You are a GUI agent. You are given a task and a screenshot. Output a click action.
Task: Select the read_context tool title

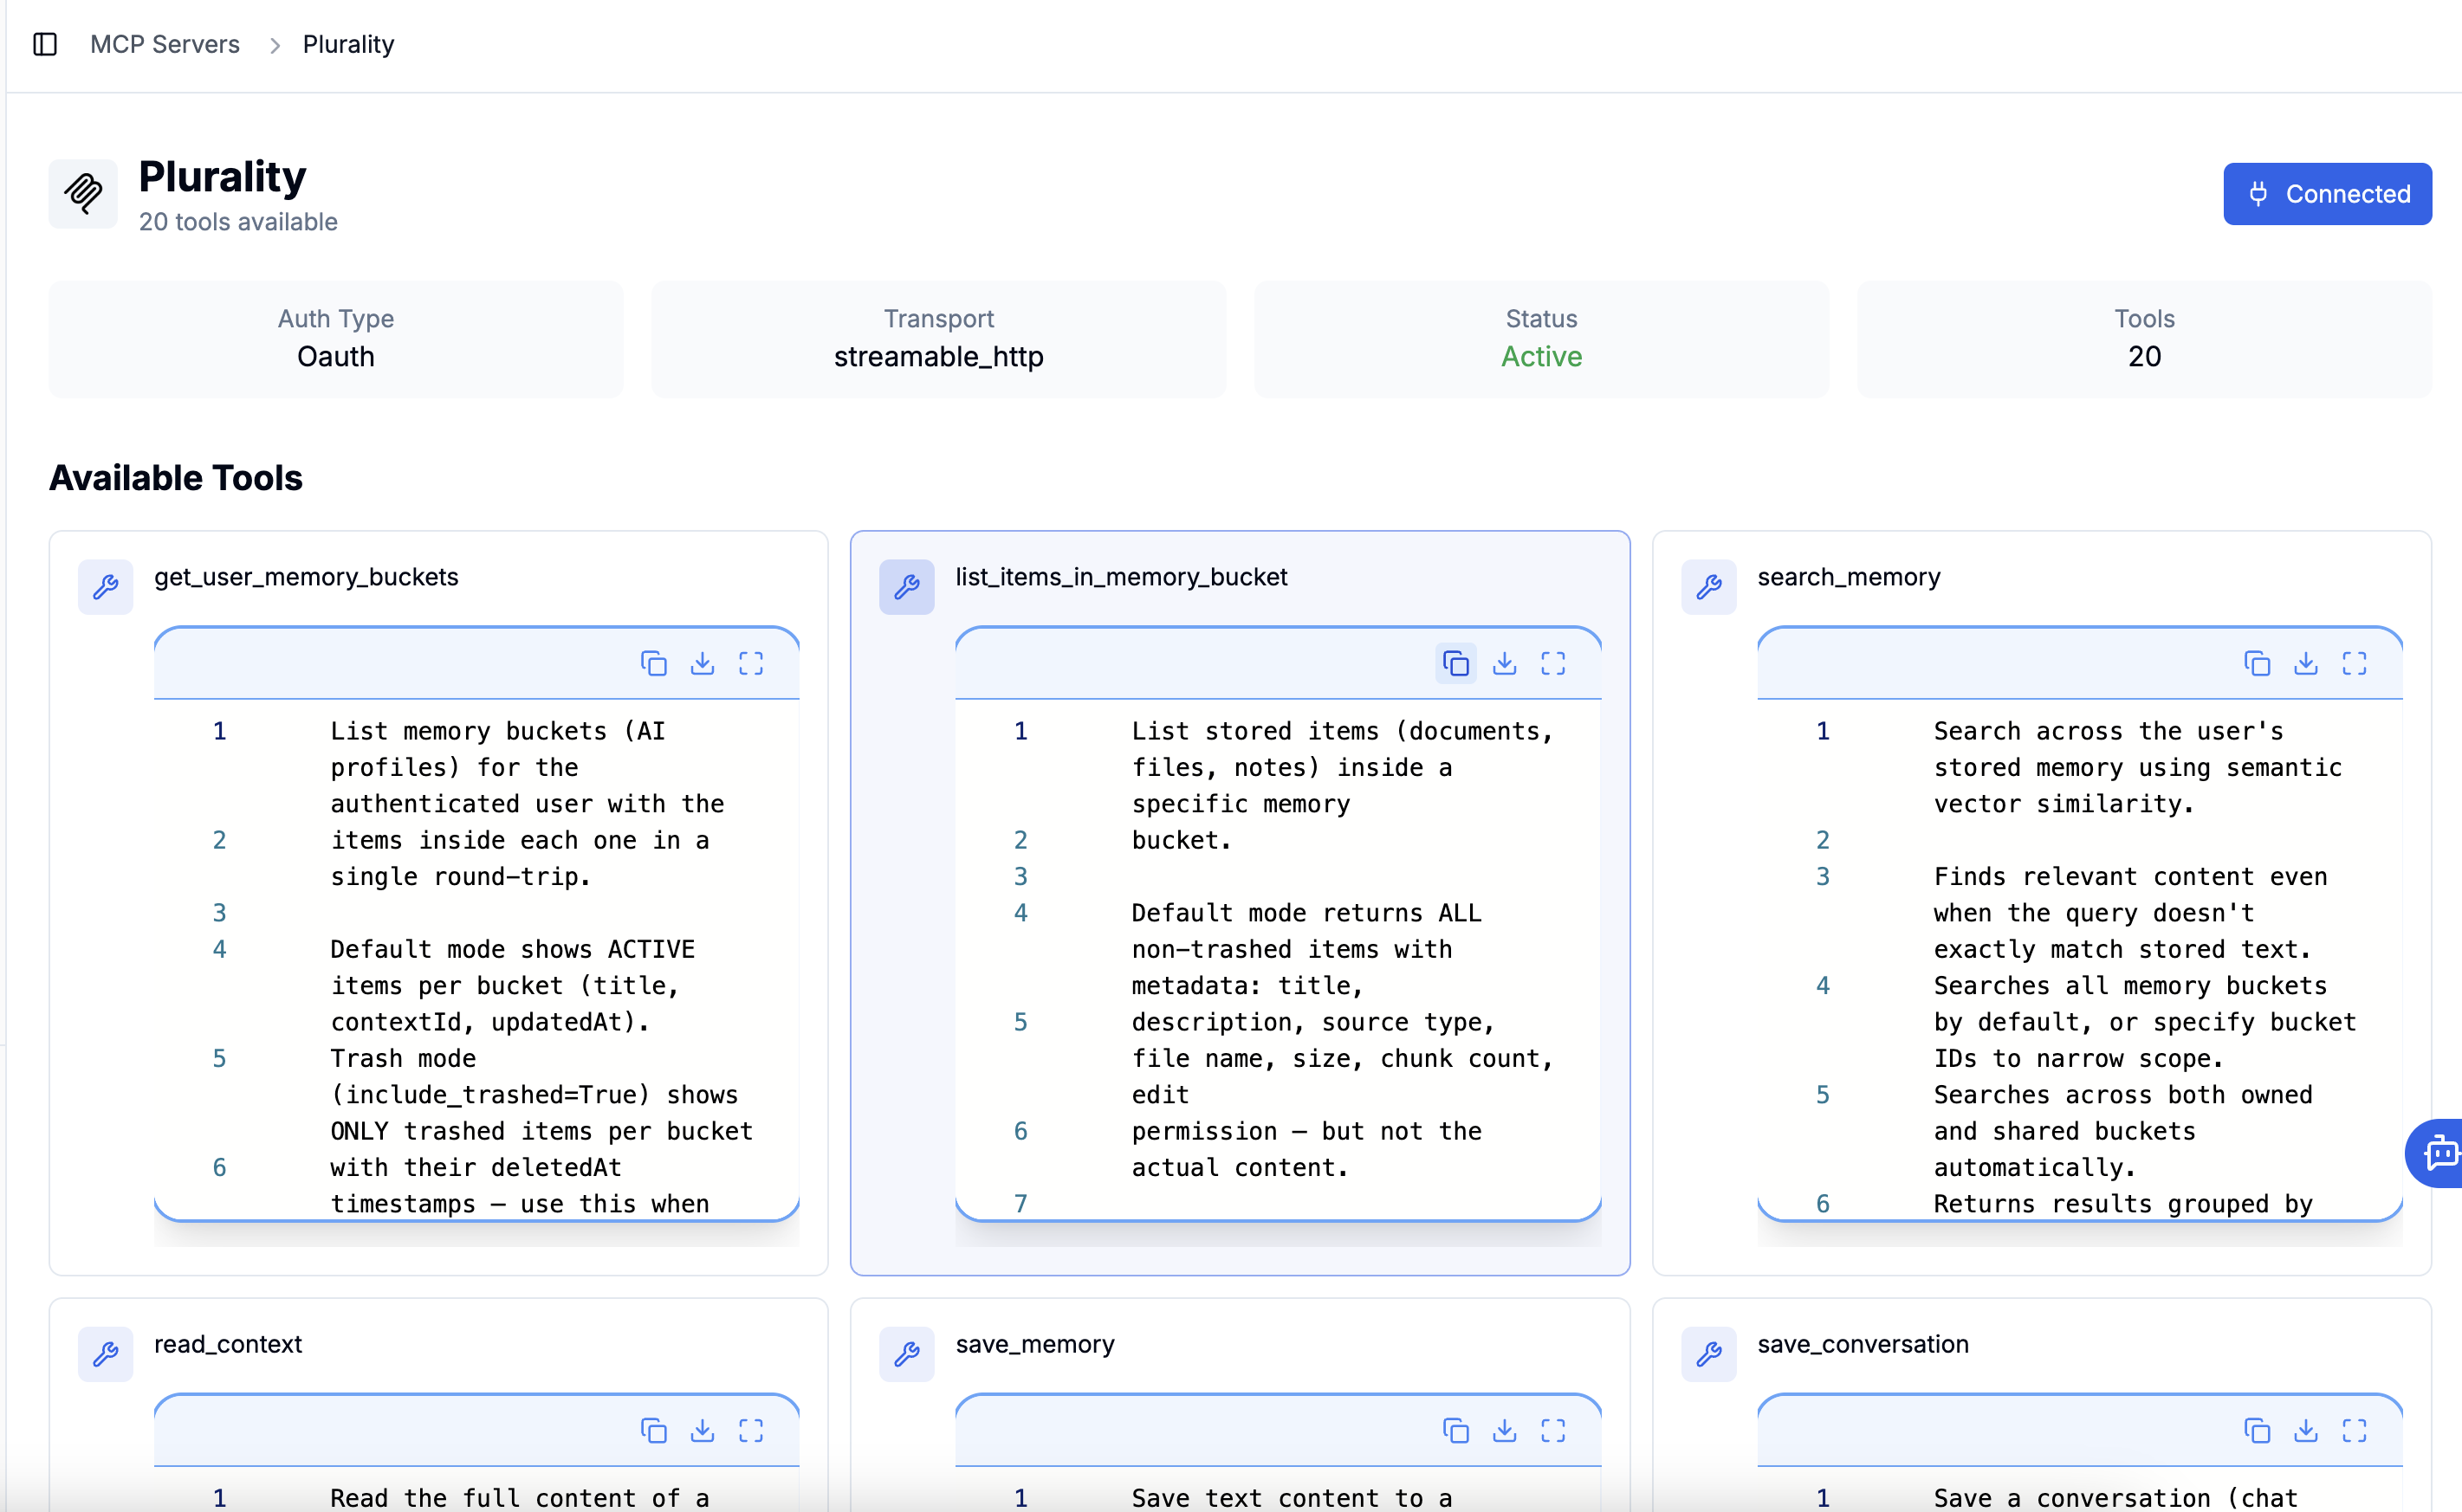coord(228,1344)
